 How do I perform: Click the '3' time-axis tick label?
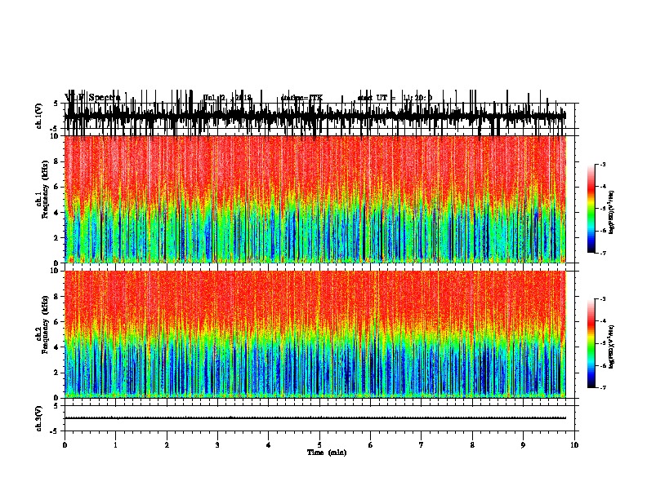[x=217, y=445]
